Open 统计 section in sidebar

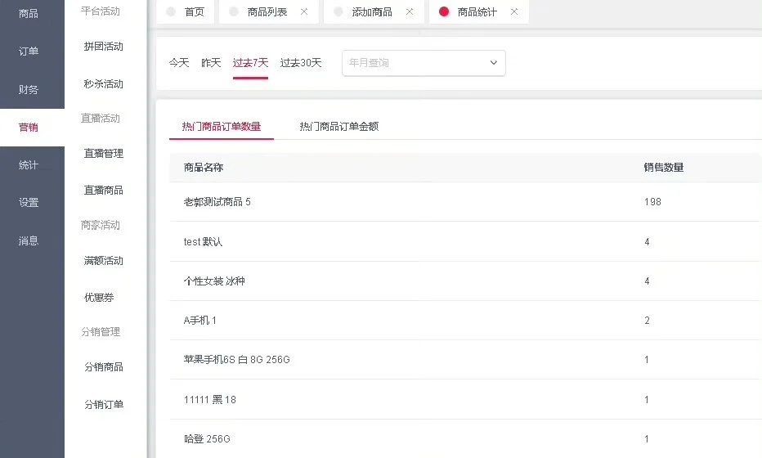pos(29,165)
